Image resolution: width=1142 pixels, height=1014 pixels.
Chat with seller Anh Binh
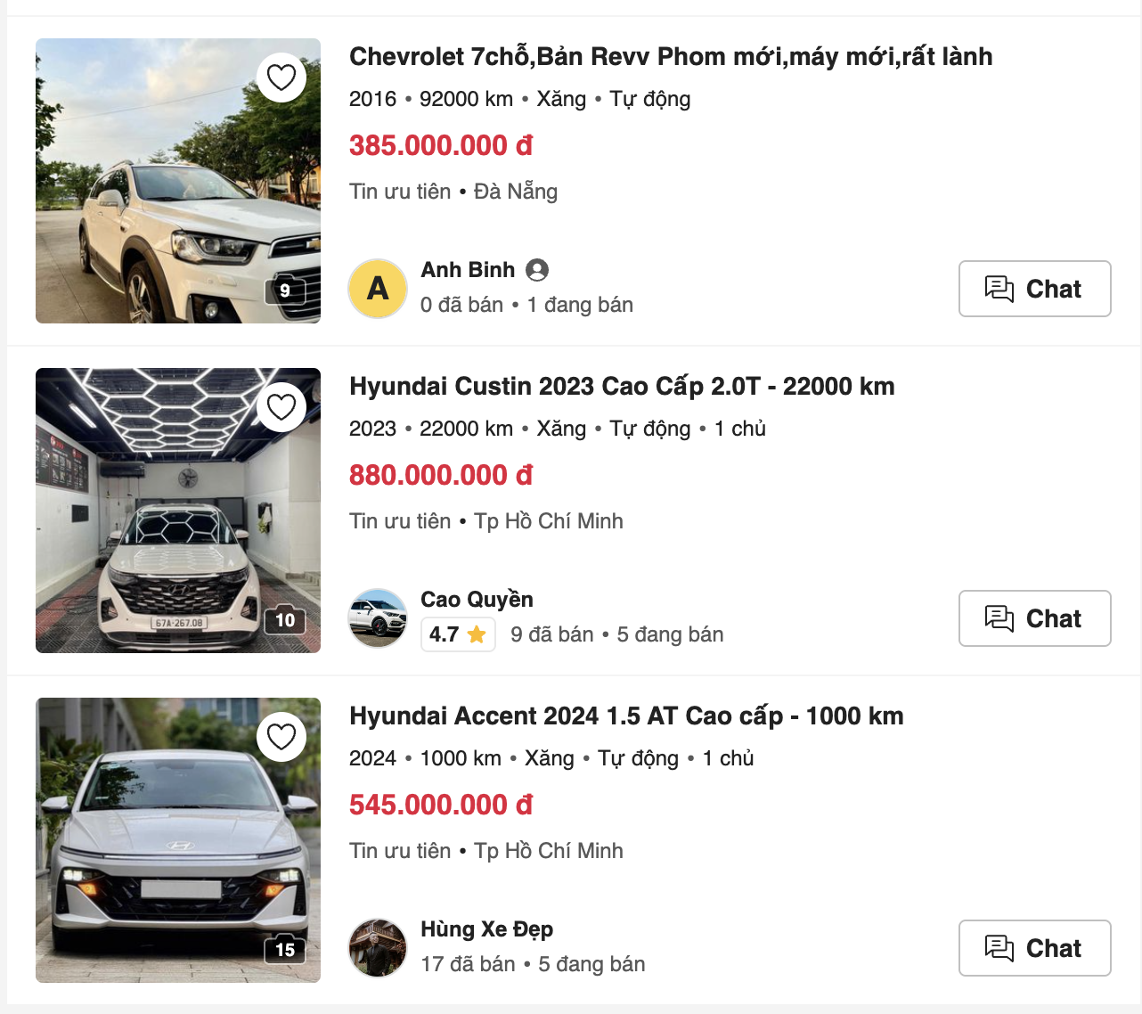click(1034, 289)
